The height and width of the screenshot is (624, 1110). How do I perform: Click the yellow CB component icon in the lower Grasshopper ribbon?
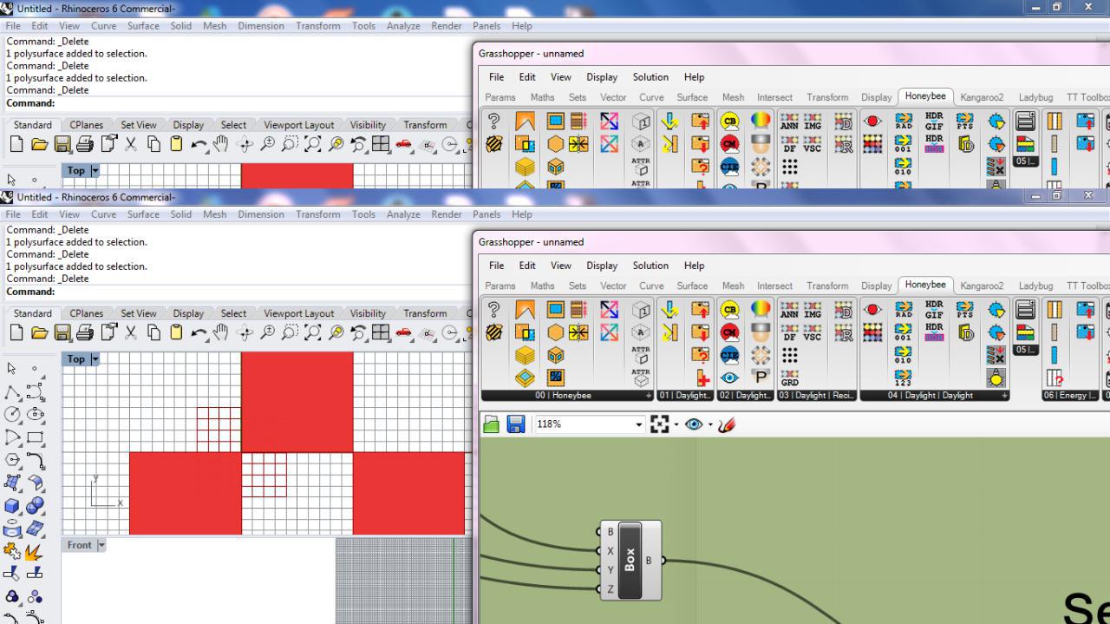coord(730,311)
